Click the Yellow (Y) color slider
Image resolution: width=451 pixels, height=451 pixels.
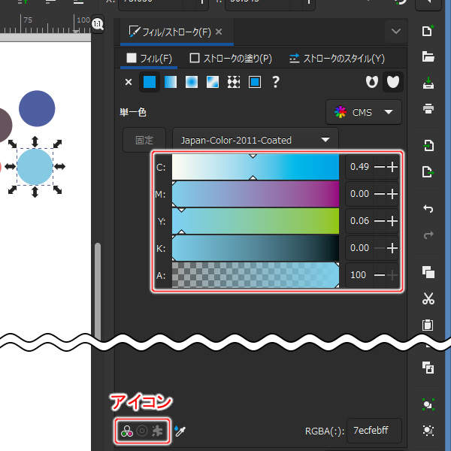pos(256,221)
